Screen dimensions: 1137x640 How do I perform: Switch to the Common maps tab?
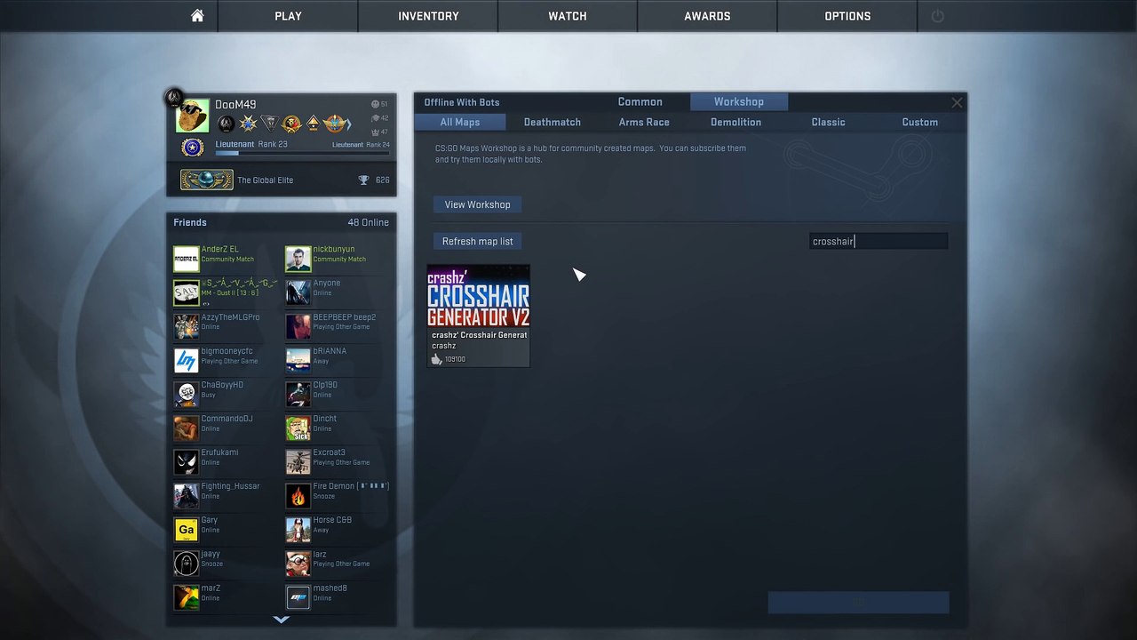[x=640, y=102]
